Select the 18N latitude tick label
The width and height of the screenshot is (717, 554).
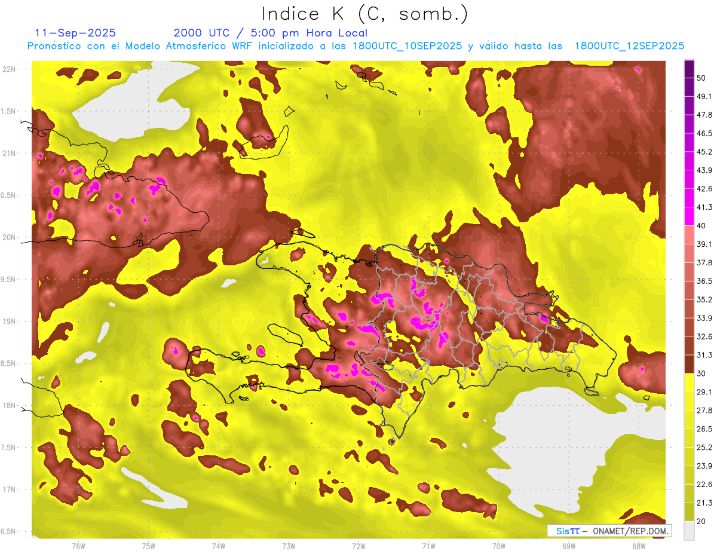tap(10, 406)
